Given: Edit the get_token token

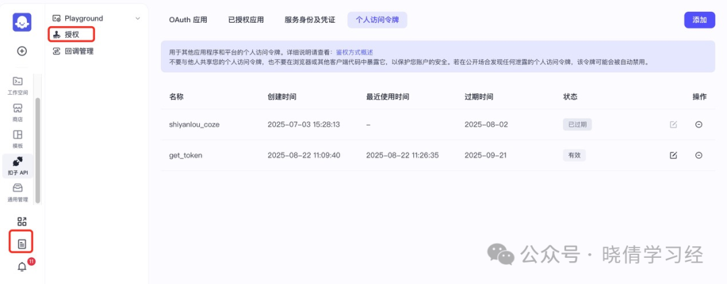Looking at the screenshot, I should [673, 155].
